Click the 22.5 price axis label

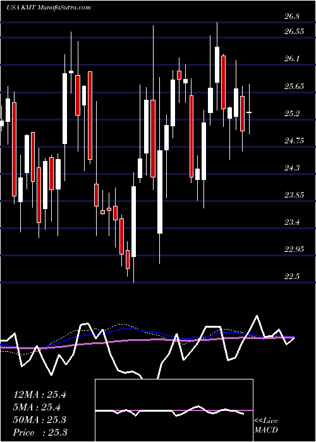[x=293, y=277]
